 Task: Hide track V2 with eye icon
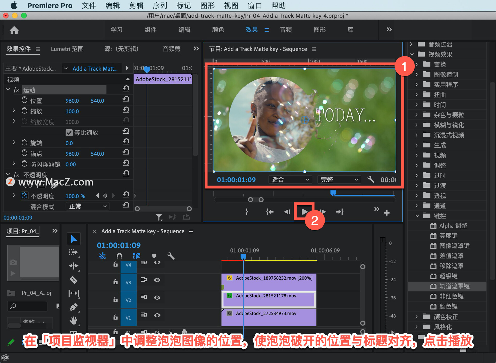click(157, 298)
